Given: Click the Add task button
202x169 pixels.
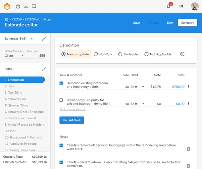Looking at the screenshot, I should coord(72,120).
